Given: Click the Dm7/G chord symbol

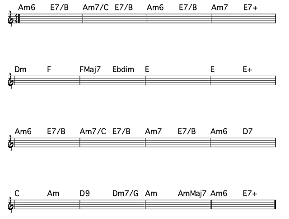Looking at the screenshot, I should tap(124, 194).
